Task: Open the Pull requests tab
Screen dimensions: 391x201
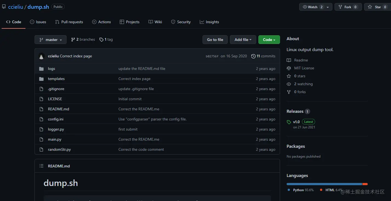Action: (x=69, y=22)
